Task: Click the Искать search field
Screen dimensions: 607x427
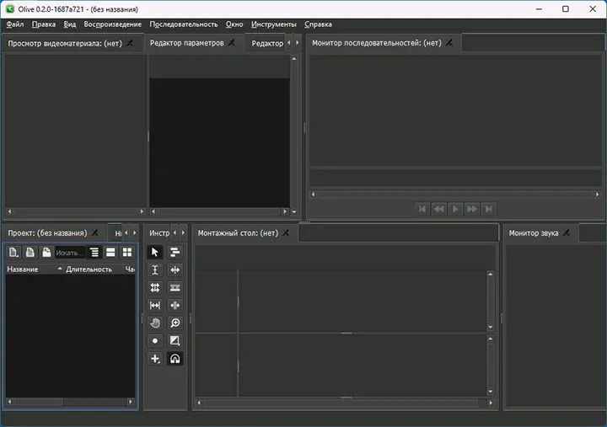Action: 70,253
